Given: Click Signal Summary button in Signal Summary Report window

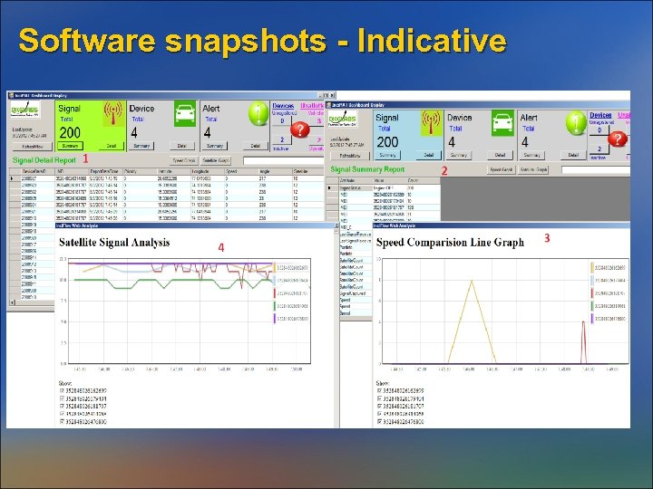Looking at the screenshot, I should click(x=388, y=155).
